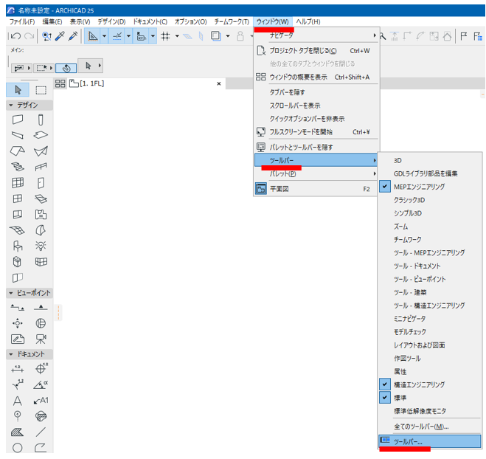Viewport: 486px width, 459px height.
Task: Choose ウィンドウの概要を表示 menu entry
Action: pos(316,77)
